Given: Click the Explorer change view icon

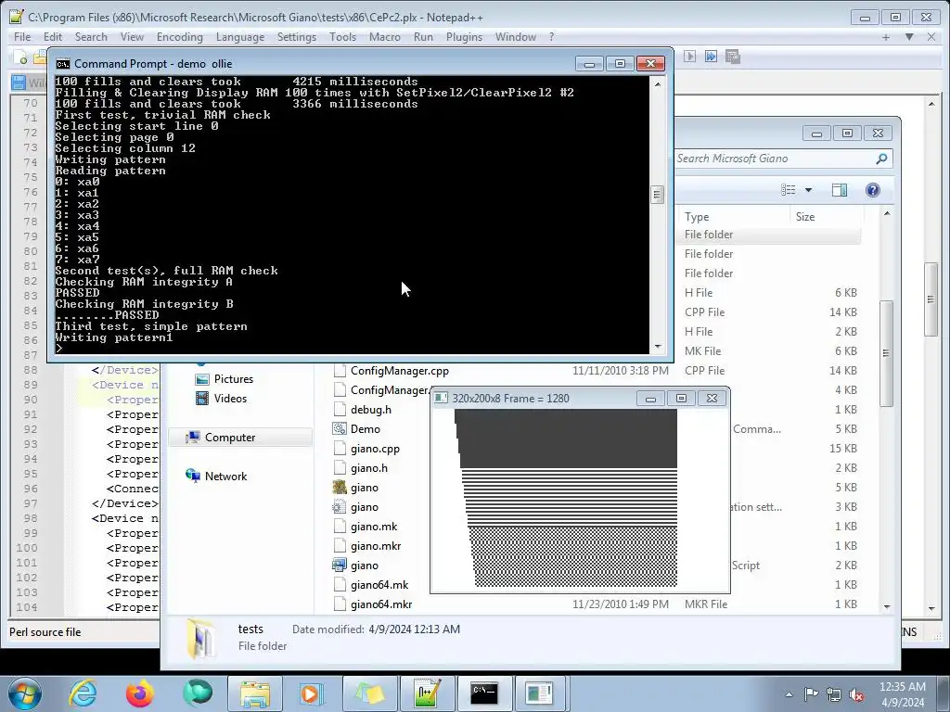Looking at the screenshot, I should click(x=789, y=190).
